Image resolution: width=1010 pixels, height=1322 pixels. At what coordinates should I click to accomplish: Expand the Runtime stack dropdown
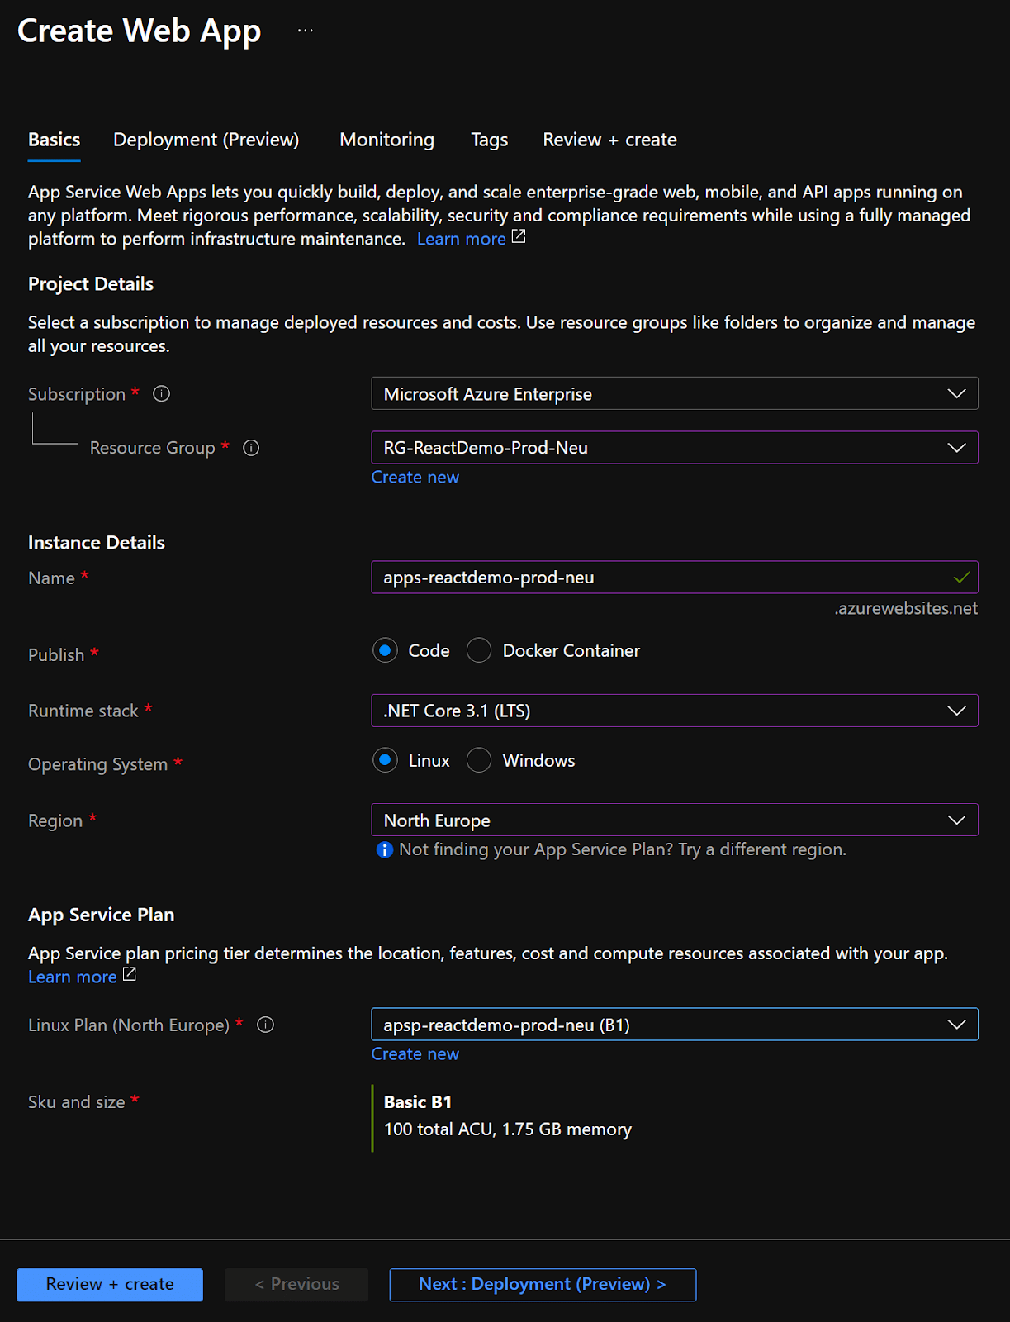click(674, 711)
